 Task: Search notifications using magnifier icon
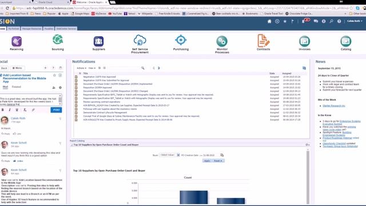coord(142,68)
